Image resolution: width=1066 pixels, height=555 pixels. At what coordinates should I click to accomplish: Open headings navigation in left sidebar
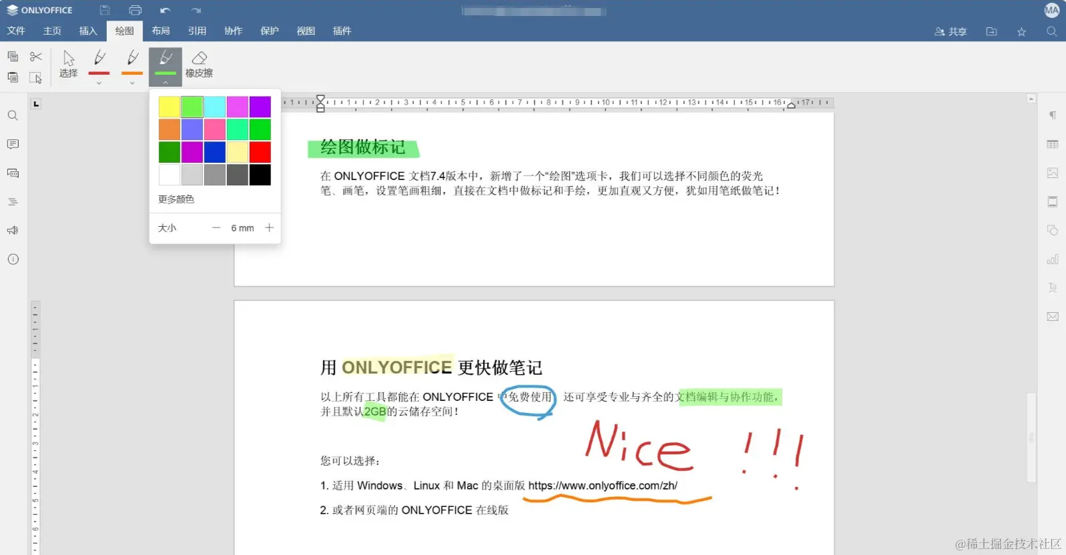click(13, 201)
